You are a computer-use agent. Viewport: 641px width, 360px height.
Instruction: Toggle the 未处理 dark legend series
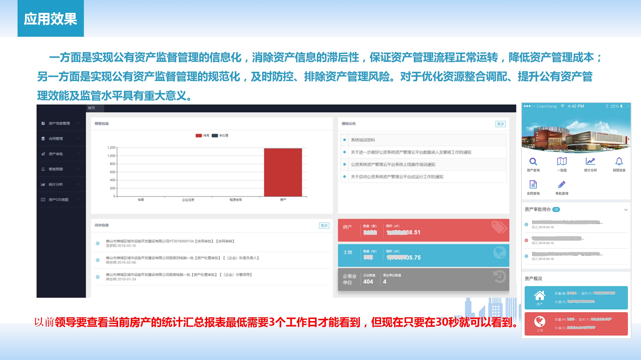tap(215, 135)
